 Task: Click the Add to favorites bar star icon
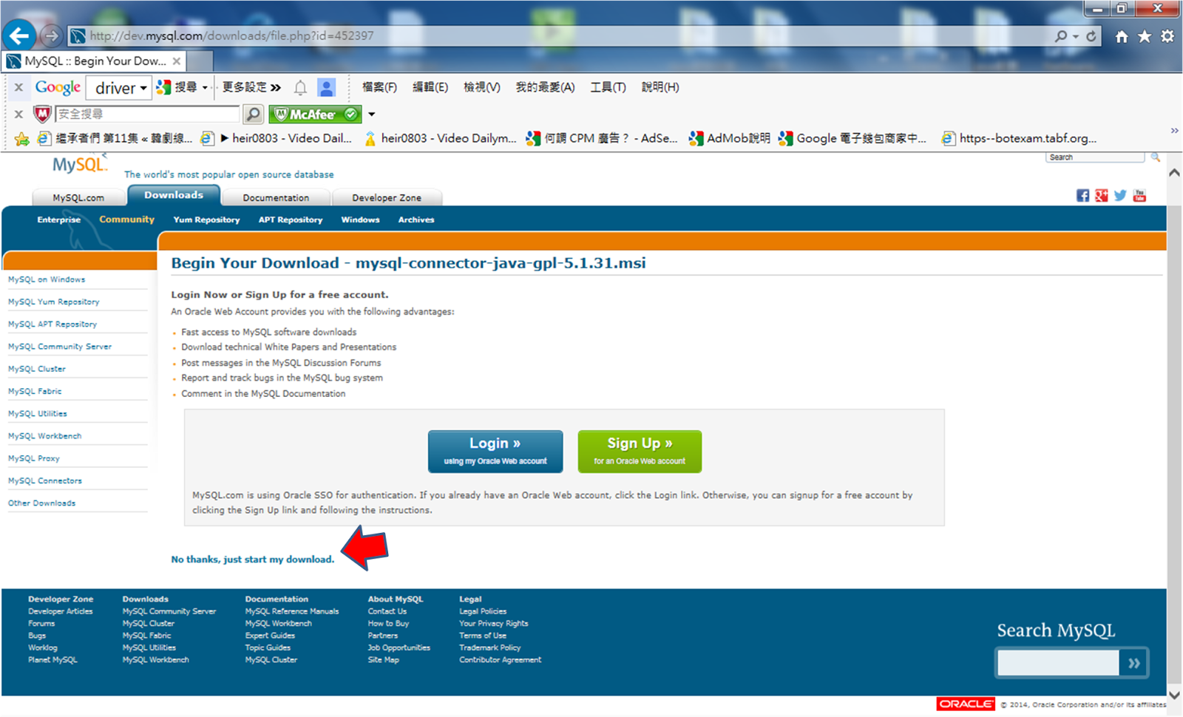pyautogui.click(x=22, y=138)
